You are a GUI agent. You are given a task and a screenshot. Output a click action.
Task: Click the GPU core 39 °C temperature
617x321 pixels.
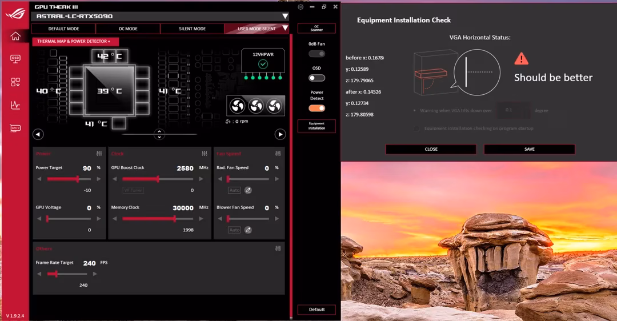point(109,91)
